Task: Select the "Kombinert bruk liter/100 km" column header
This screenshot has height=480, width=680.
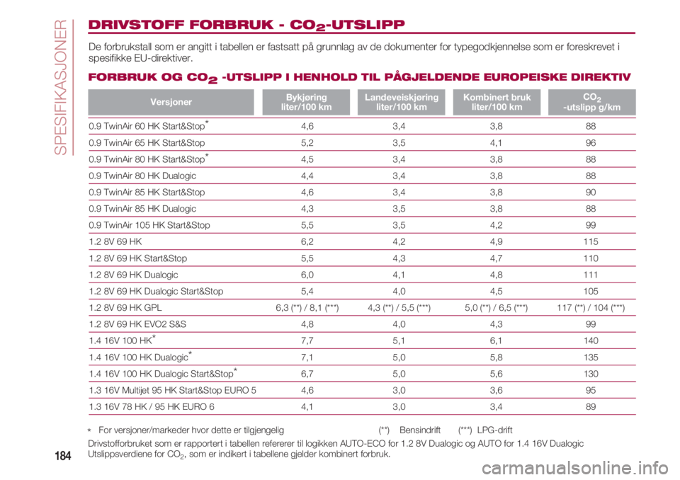Action: coord(497,103)
